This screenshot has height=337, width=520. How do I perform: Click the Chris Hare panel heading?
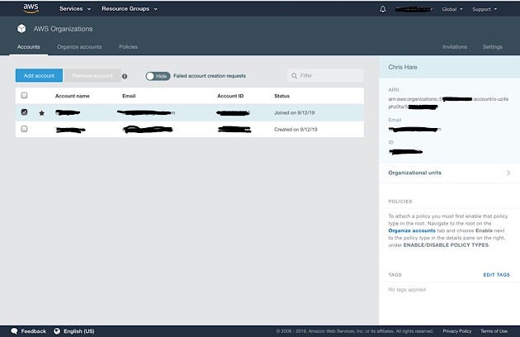(x=403, y=67)
